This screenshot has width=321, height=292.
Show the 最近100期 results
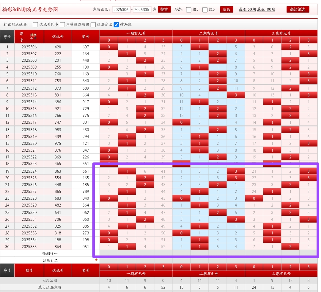tap(266, 9)
